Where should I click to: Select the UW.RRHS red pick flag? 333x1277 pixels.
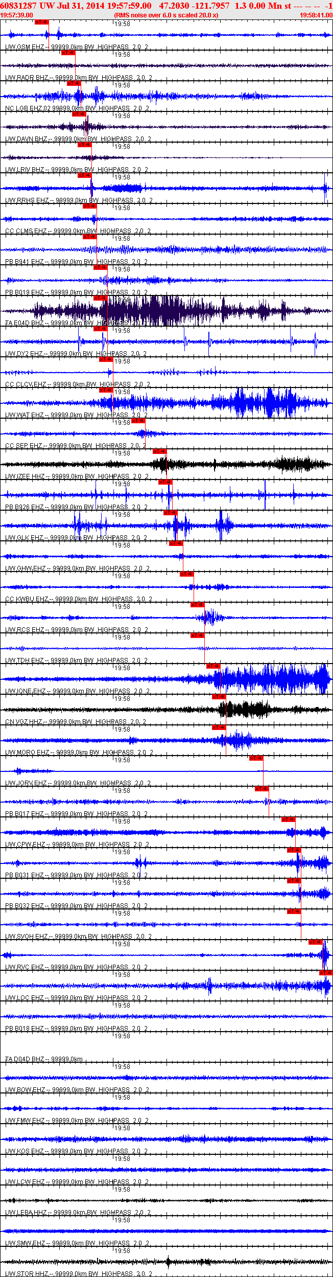coord(84,175)
